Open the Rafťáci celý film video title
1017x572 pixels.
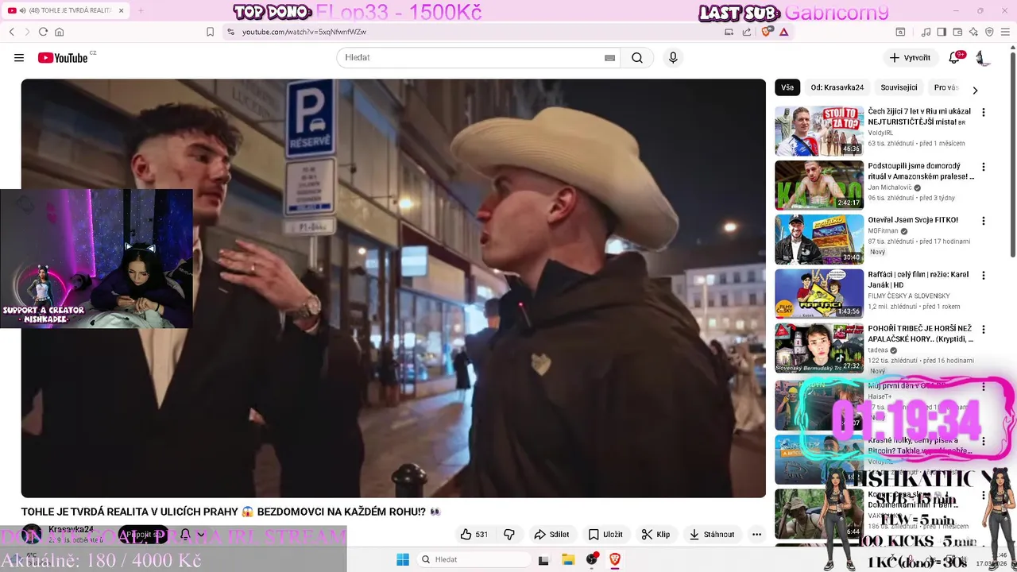[918, 280]
